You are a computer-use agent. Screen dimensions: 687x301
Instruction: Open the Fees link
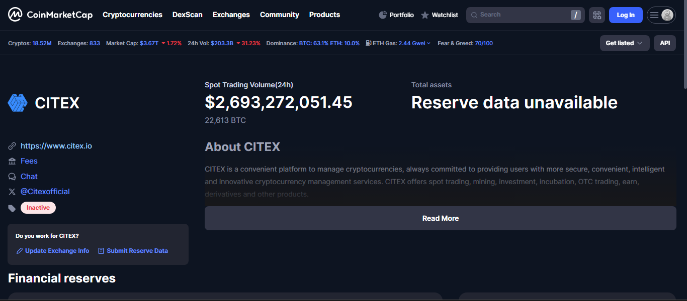coord(29,161)
